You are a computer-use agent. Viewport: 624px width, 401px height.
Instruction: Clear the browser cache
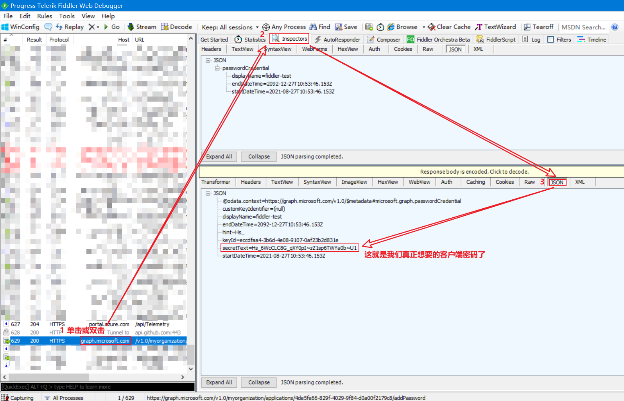click(x=449, y=27)
